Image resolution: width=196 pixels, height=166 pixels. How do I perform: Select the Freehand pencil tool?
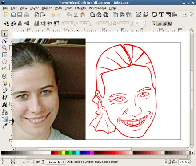tap(4, 83)
